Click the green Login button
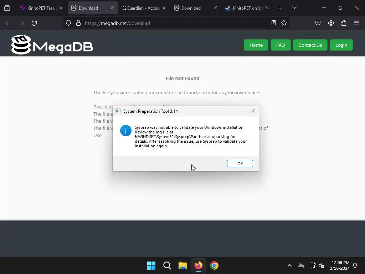 tap(341, 45)
